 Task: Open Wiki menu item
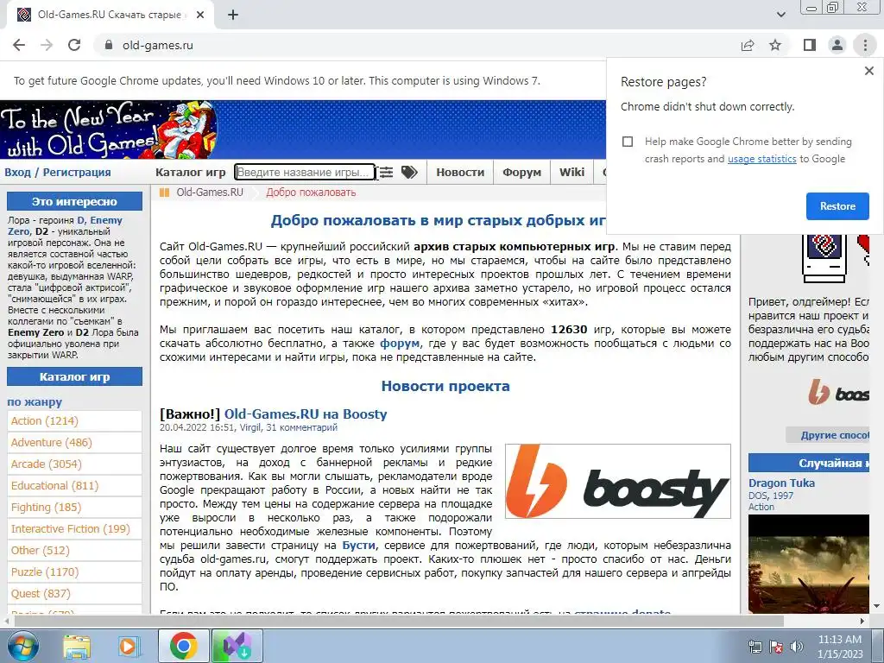(571, 173)
